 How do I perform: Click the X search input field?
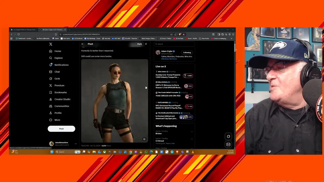tap(174, 44)
